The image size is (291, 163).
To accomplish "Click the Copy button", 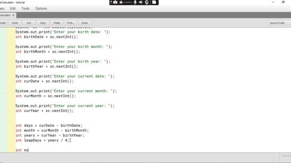I will (43, 23).
